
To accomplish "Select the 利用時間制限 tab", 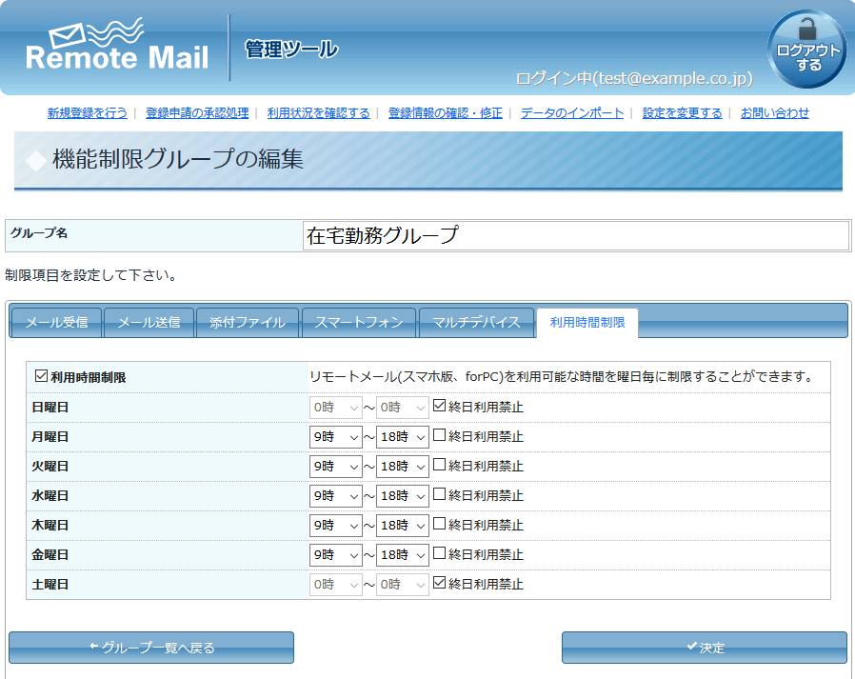I will [x=587, y=322].
